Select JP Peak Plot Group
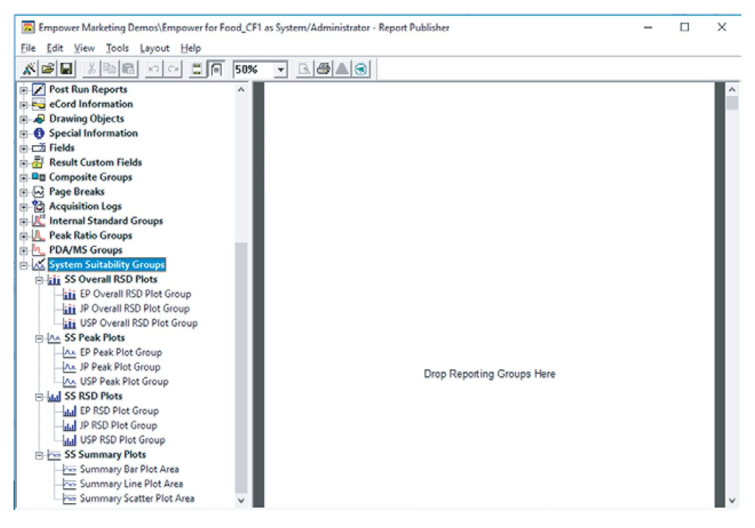The width and height of the screenshot is (755, 528). pyautogui.click(x=120, y=367)
